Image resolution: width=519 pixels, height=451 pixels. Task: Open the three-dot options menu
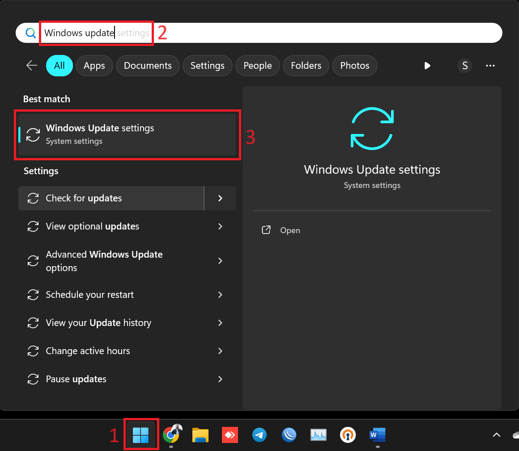coord(490,66)
